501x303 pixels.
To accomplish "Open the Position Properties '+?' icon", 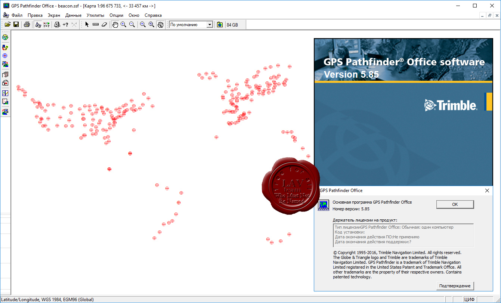I will click(65, 25).
